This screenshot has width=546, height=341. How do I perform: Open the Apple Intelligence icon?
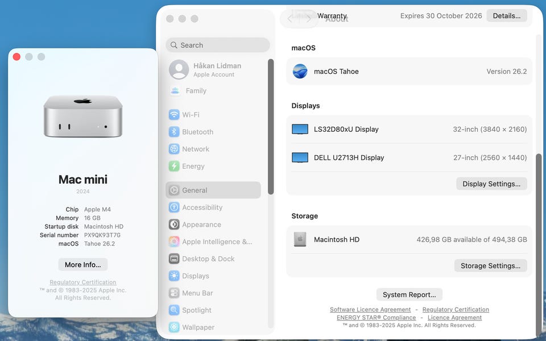[x=174, y=242]
